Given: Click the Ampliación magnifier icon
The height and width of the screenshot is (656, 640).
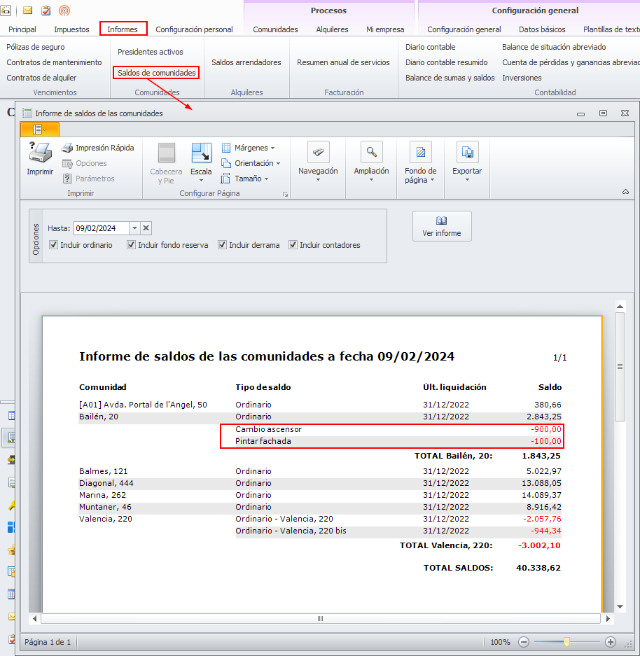Looking at the screenshot, I should 371,153.
